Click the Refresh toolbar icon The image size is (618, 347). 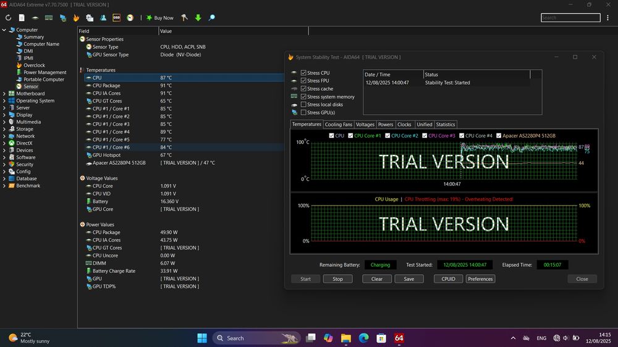tap(8, 18)
